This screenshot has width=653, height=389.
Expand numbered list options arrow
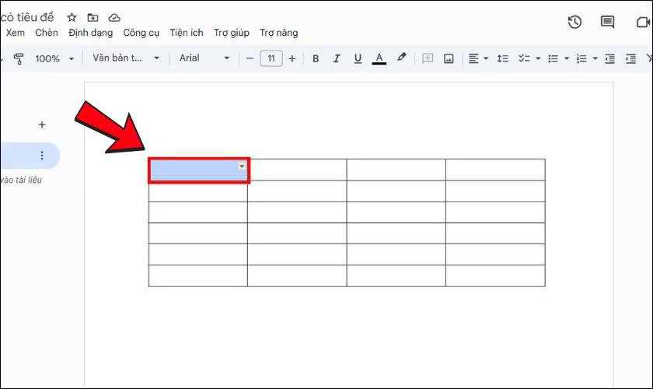pos(595,58)
